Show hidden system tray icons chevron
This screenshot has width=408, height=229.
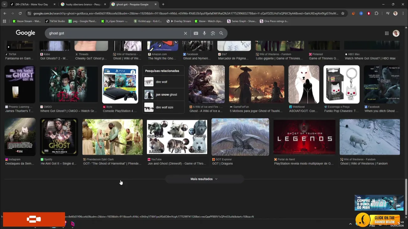350,224
